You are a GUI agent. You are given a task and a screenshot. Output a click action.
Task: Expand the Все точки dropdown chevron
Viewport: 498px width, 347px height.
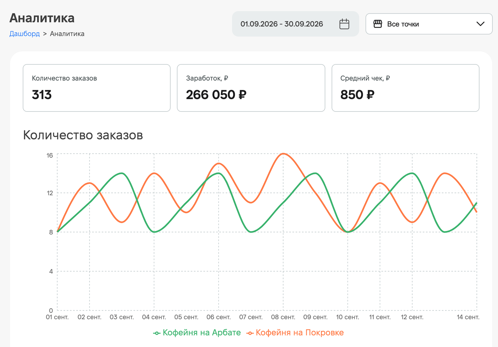480,24
